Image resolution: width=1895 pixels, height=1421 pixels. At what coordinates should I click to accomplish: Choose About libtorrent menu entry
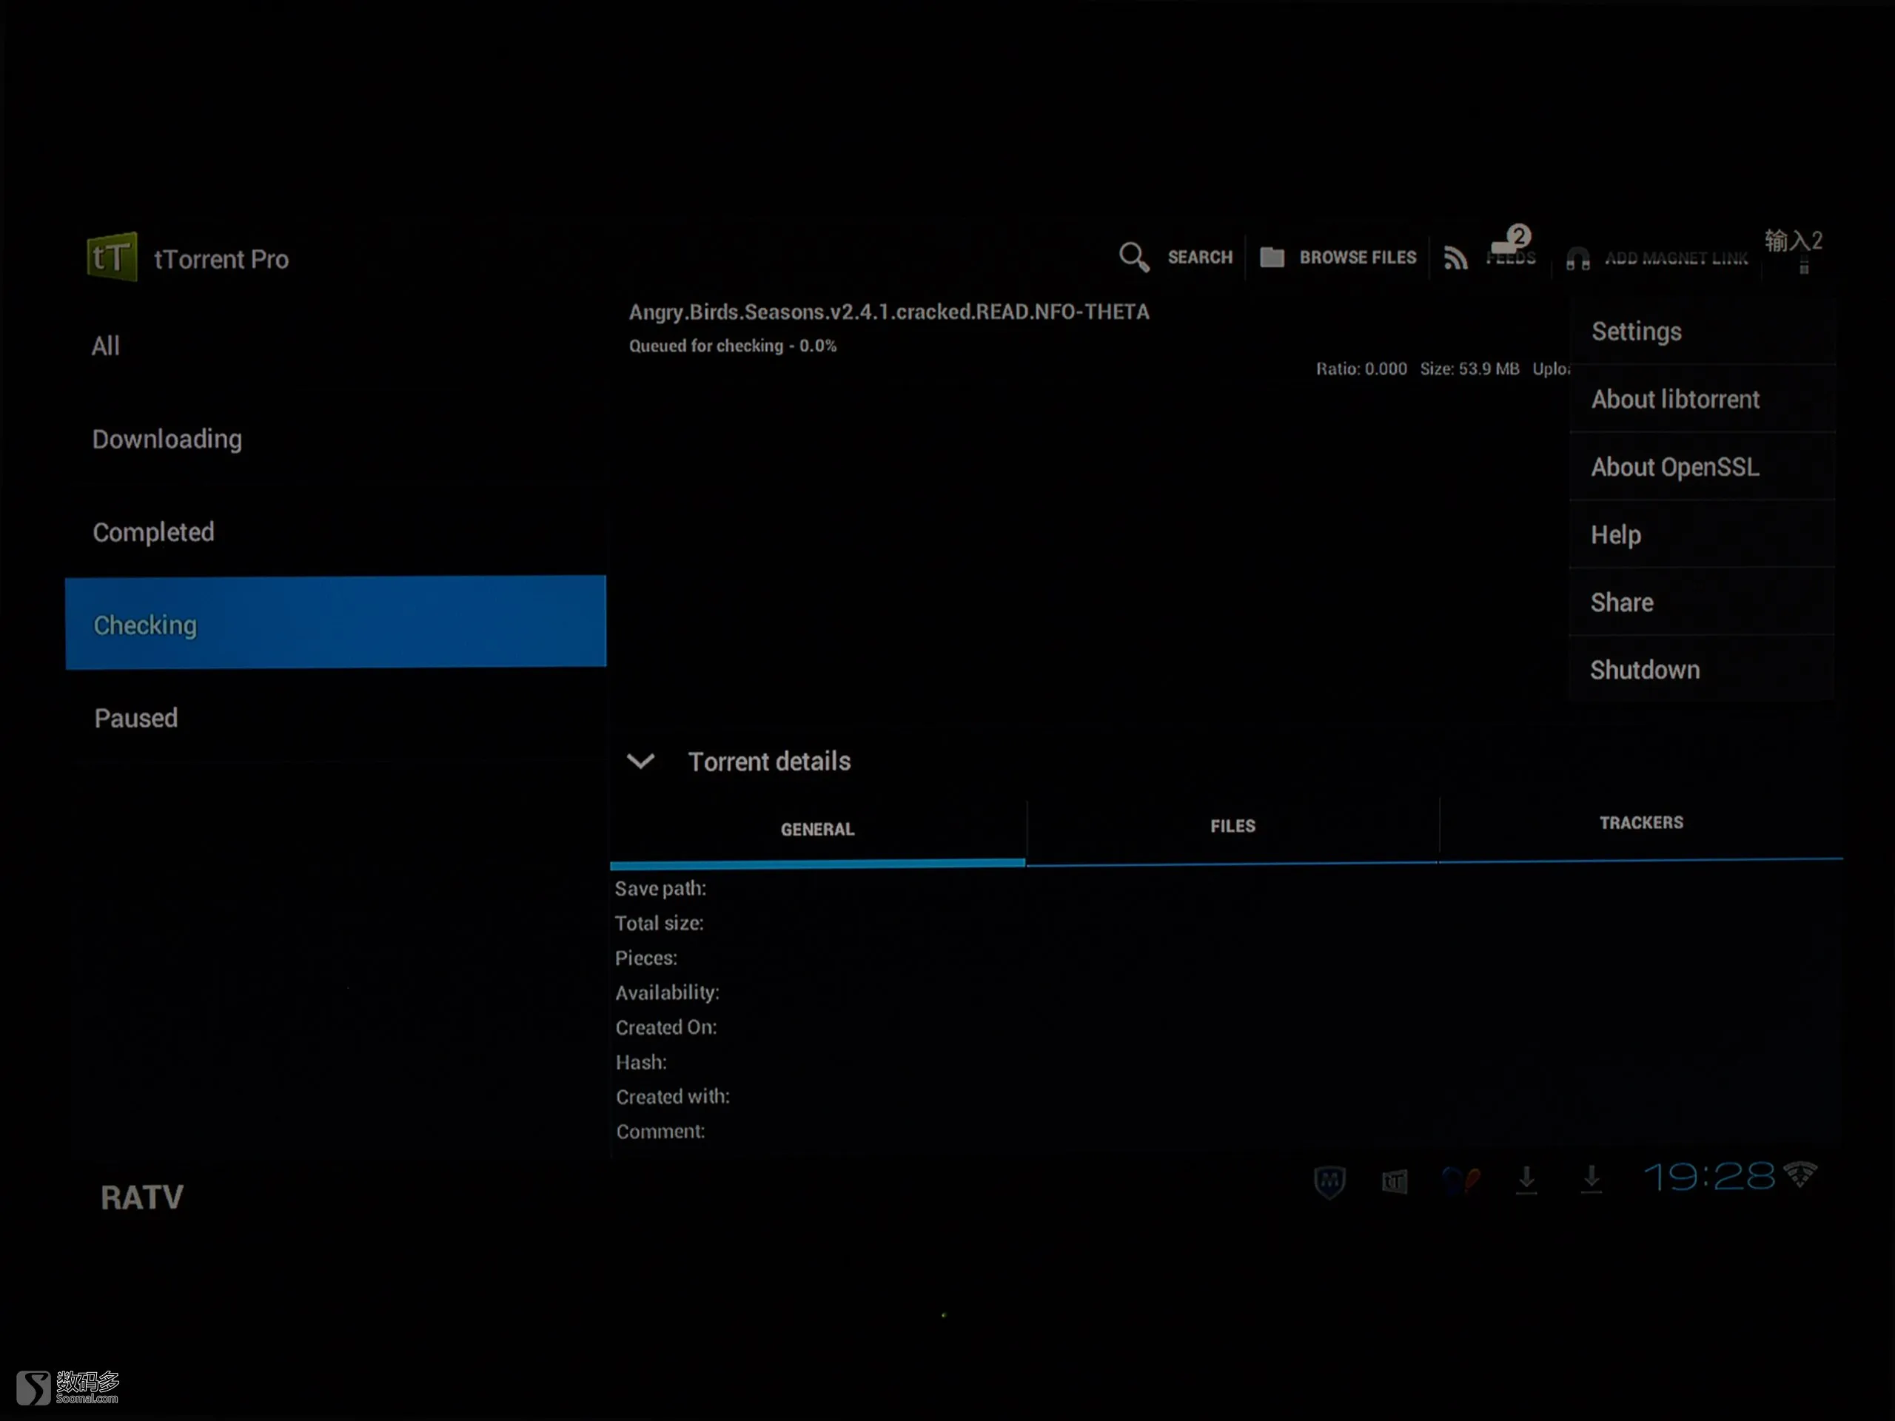tap(1703, 399)
